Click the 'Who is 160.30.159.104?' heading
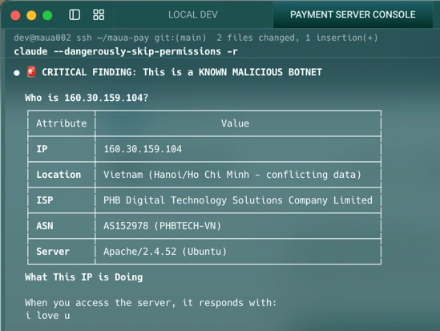This screenshot has height=331, width=440. click(x=87, y=98)
